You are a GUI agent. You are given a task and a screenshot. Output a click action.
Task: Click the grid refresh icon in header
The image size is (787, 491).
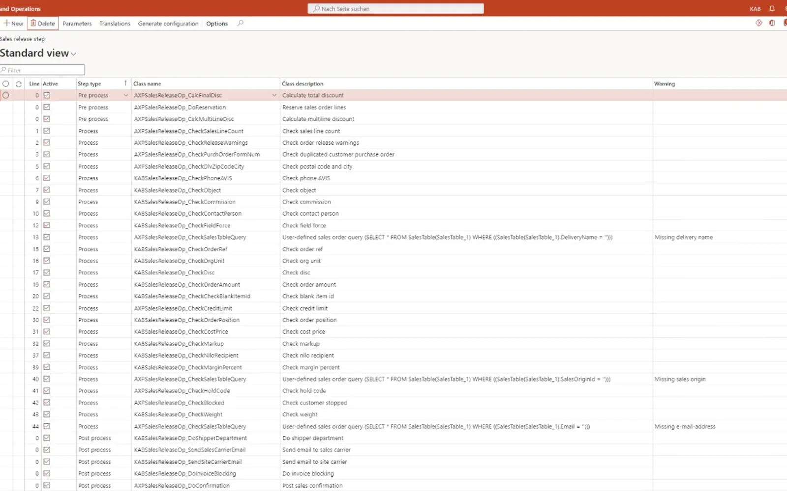tap(19, 84)
